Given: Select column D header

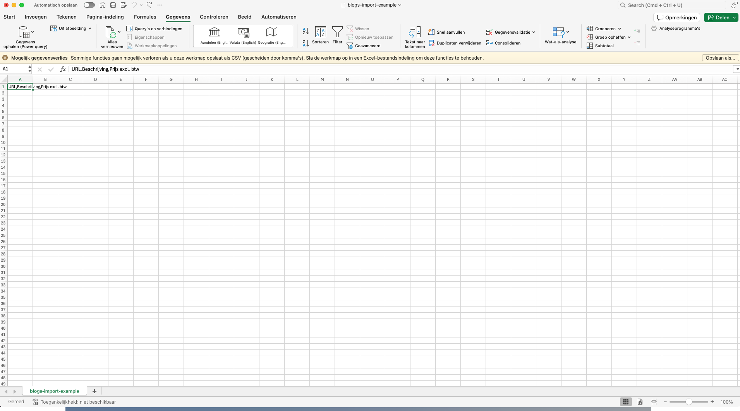Looking at the screenshot, I should 96,79.
